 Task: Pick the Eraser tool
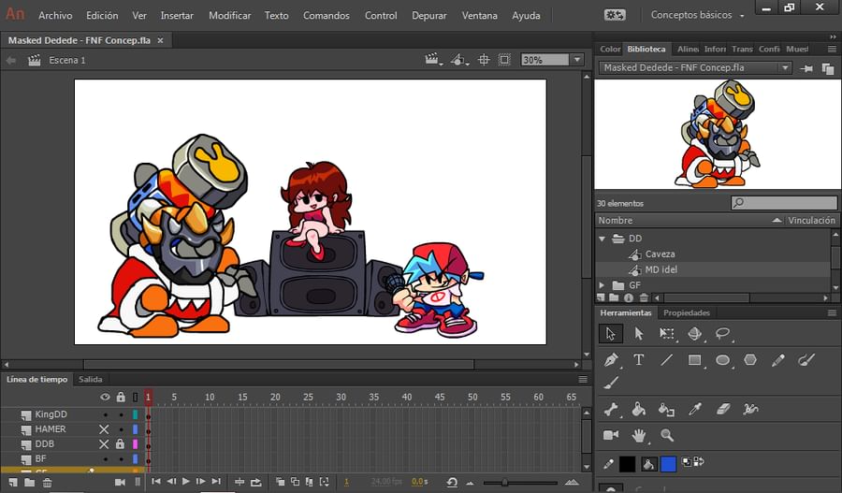[723, 409]
